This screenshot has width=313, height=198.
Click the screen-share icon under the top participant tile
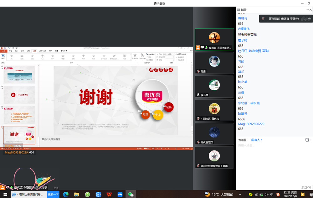click(202, 47)
